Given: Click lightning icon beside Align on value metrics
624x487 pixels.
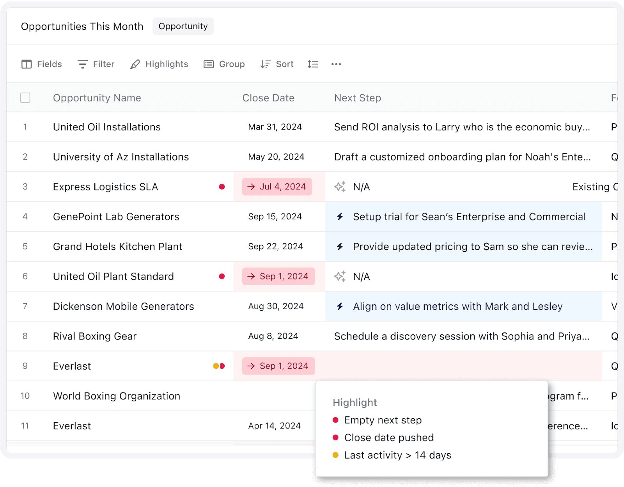Looking at the screenshot, I should pos(340,306).
